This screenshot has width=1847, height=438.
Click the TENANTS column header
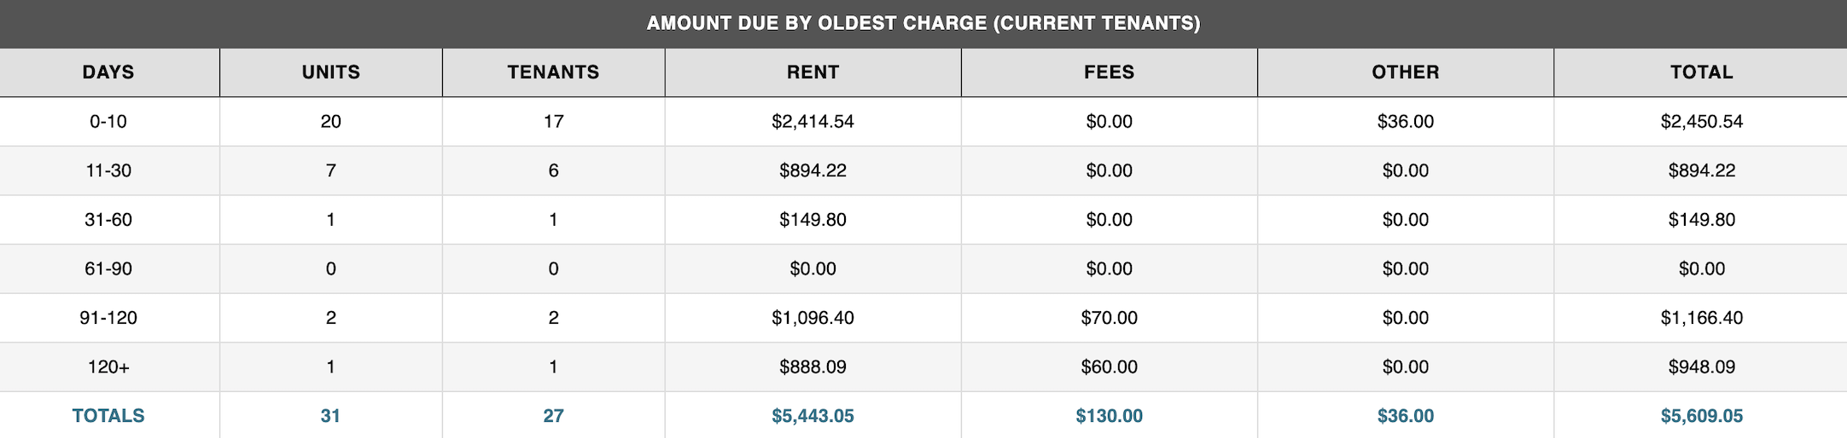pos(553,72)
